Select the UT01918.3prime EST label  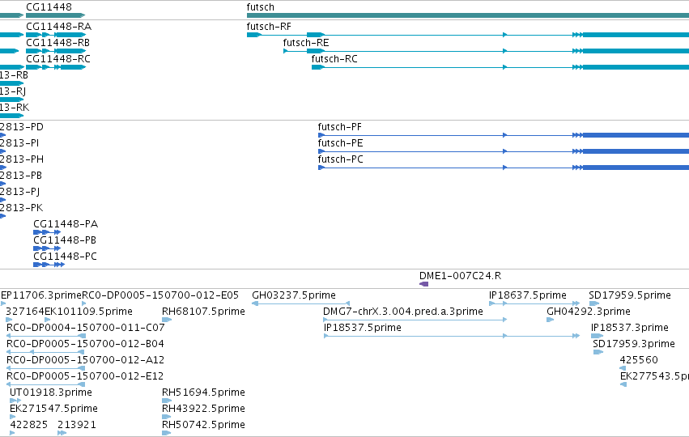(x=51, y=392)
